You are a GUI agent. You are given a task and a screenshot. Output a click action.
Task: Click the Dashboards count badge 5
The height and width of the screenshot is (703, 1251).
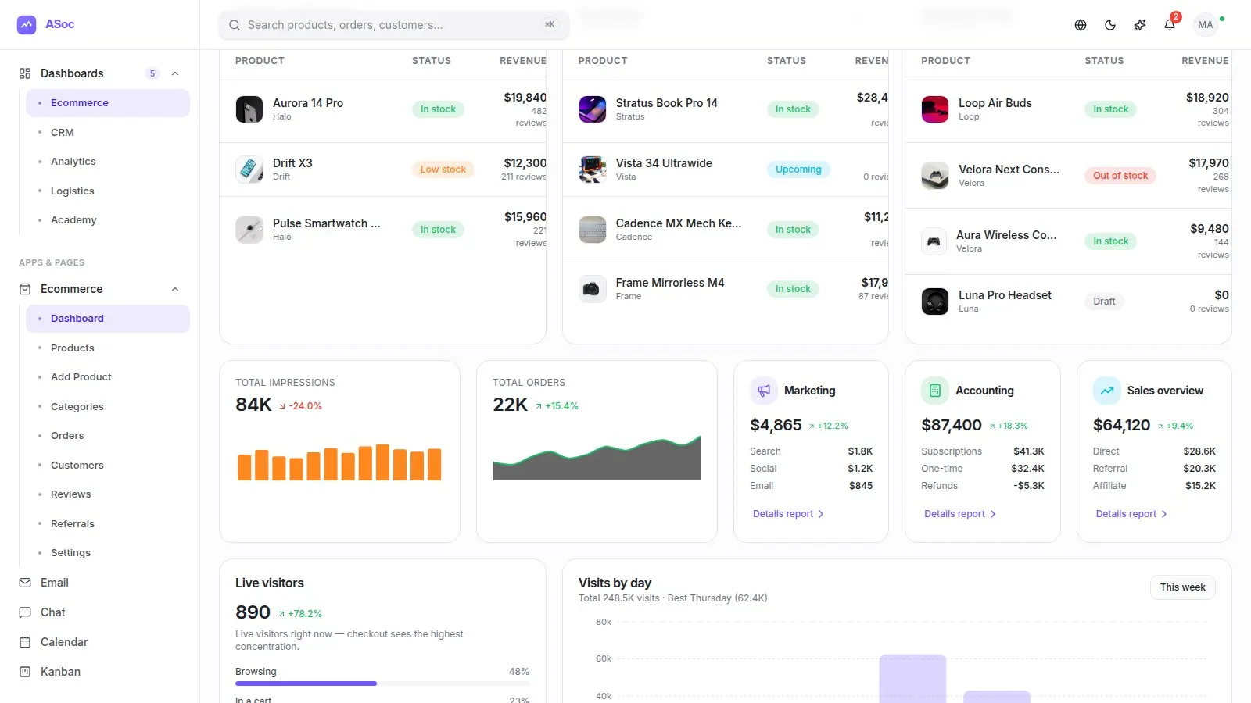pyautogui.click(x=152, y=73)
